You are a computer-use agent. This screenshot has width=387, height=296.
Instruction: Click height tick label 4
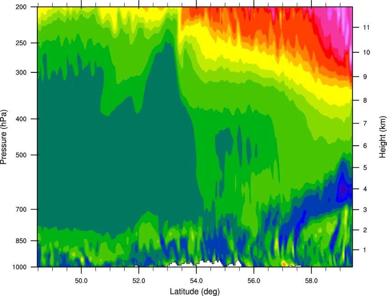pos(365,189)
